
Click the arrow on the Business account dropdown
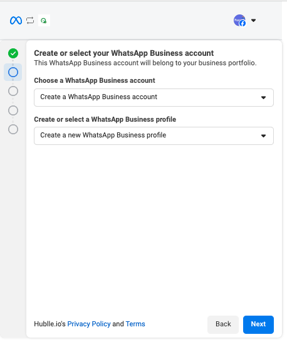(263, 97)
